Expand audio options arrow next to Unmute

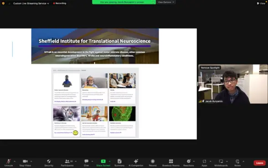tap(15, 161)
